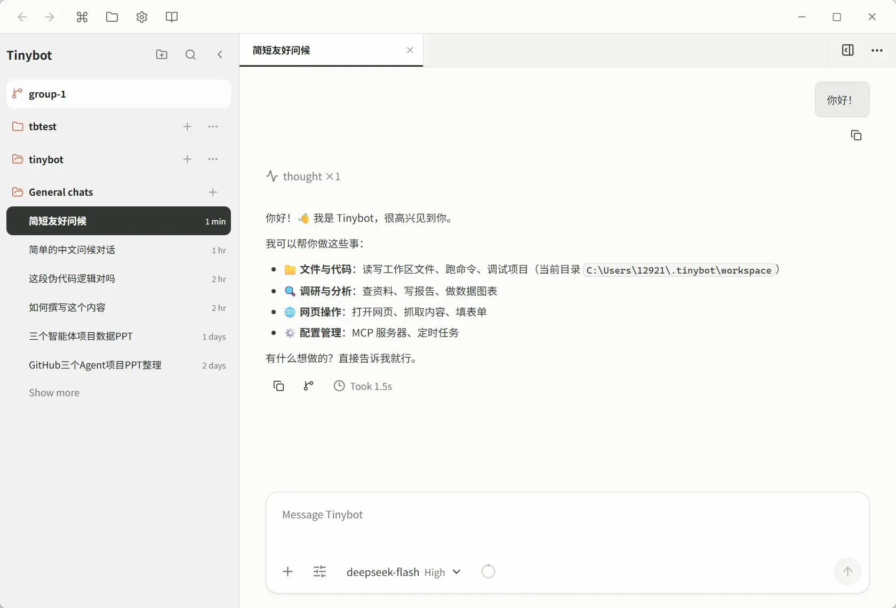This screenshot has height=608, width=896.
Task: Click Show more in chat list
Action: pos(54,393)
